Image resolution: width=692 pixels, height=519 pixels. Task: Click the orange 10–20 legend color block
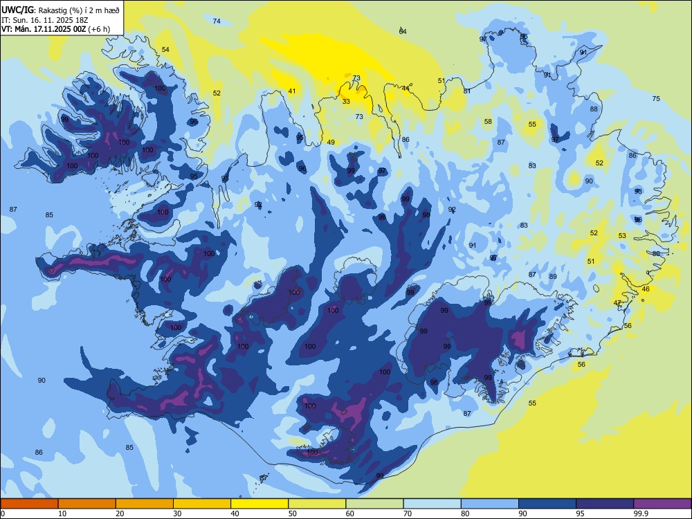click(x=87, y=504)
